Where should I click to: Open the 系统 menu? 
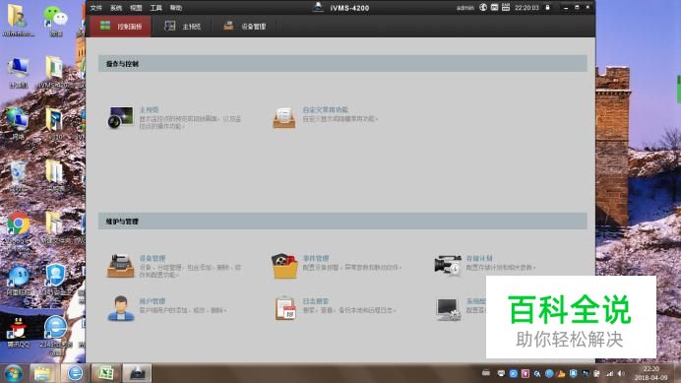pyautogui.click(x=115, y=8)
